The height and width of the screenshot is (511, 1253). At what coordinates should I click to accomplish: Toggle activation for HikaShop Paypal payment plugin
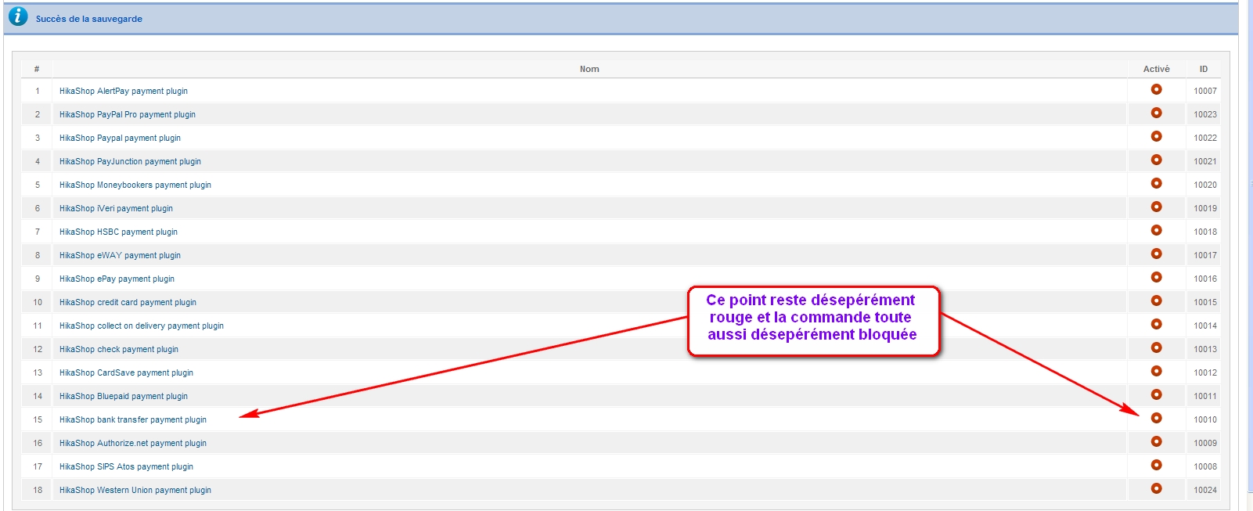tap(1156, 137)
